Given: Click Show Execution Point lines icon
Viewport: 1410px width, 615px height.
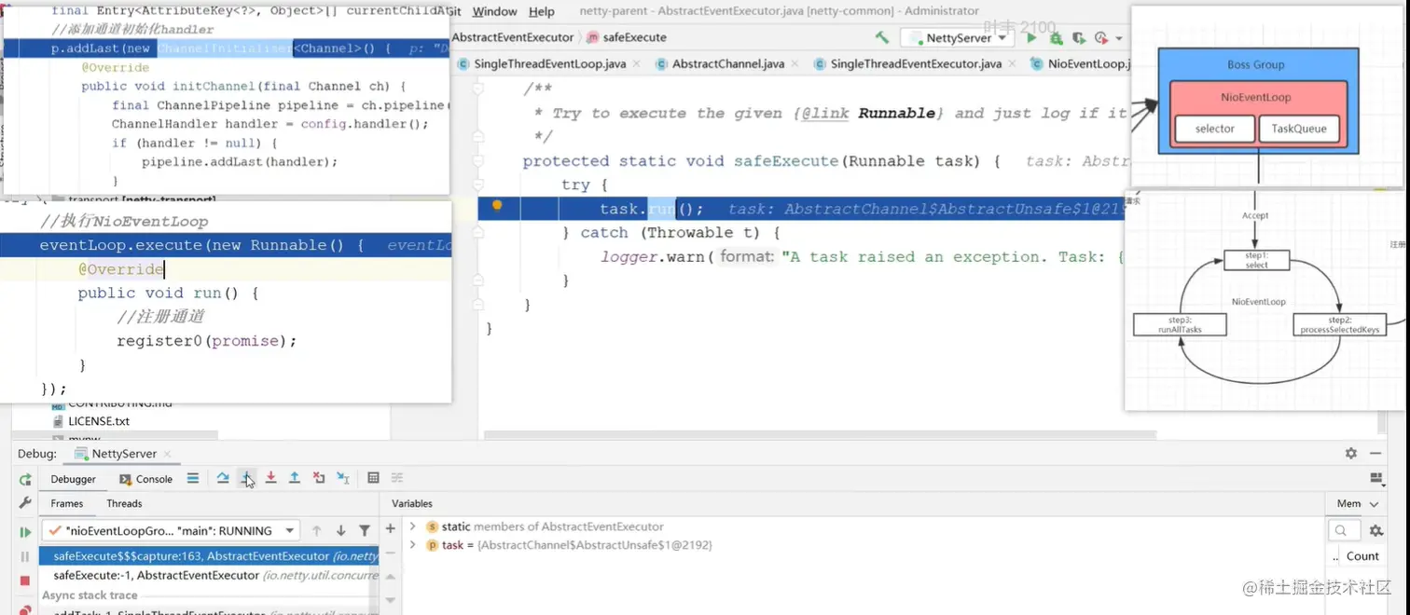Looking at the screenshot, I should tap(193, 478).
